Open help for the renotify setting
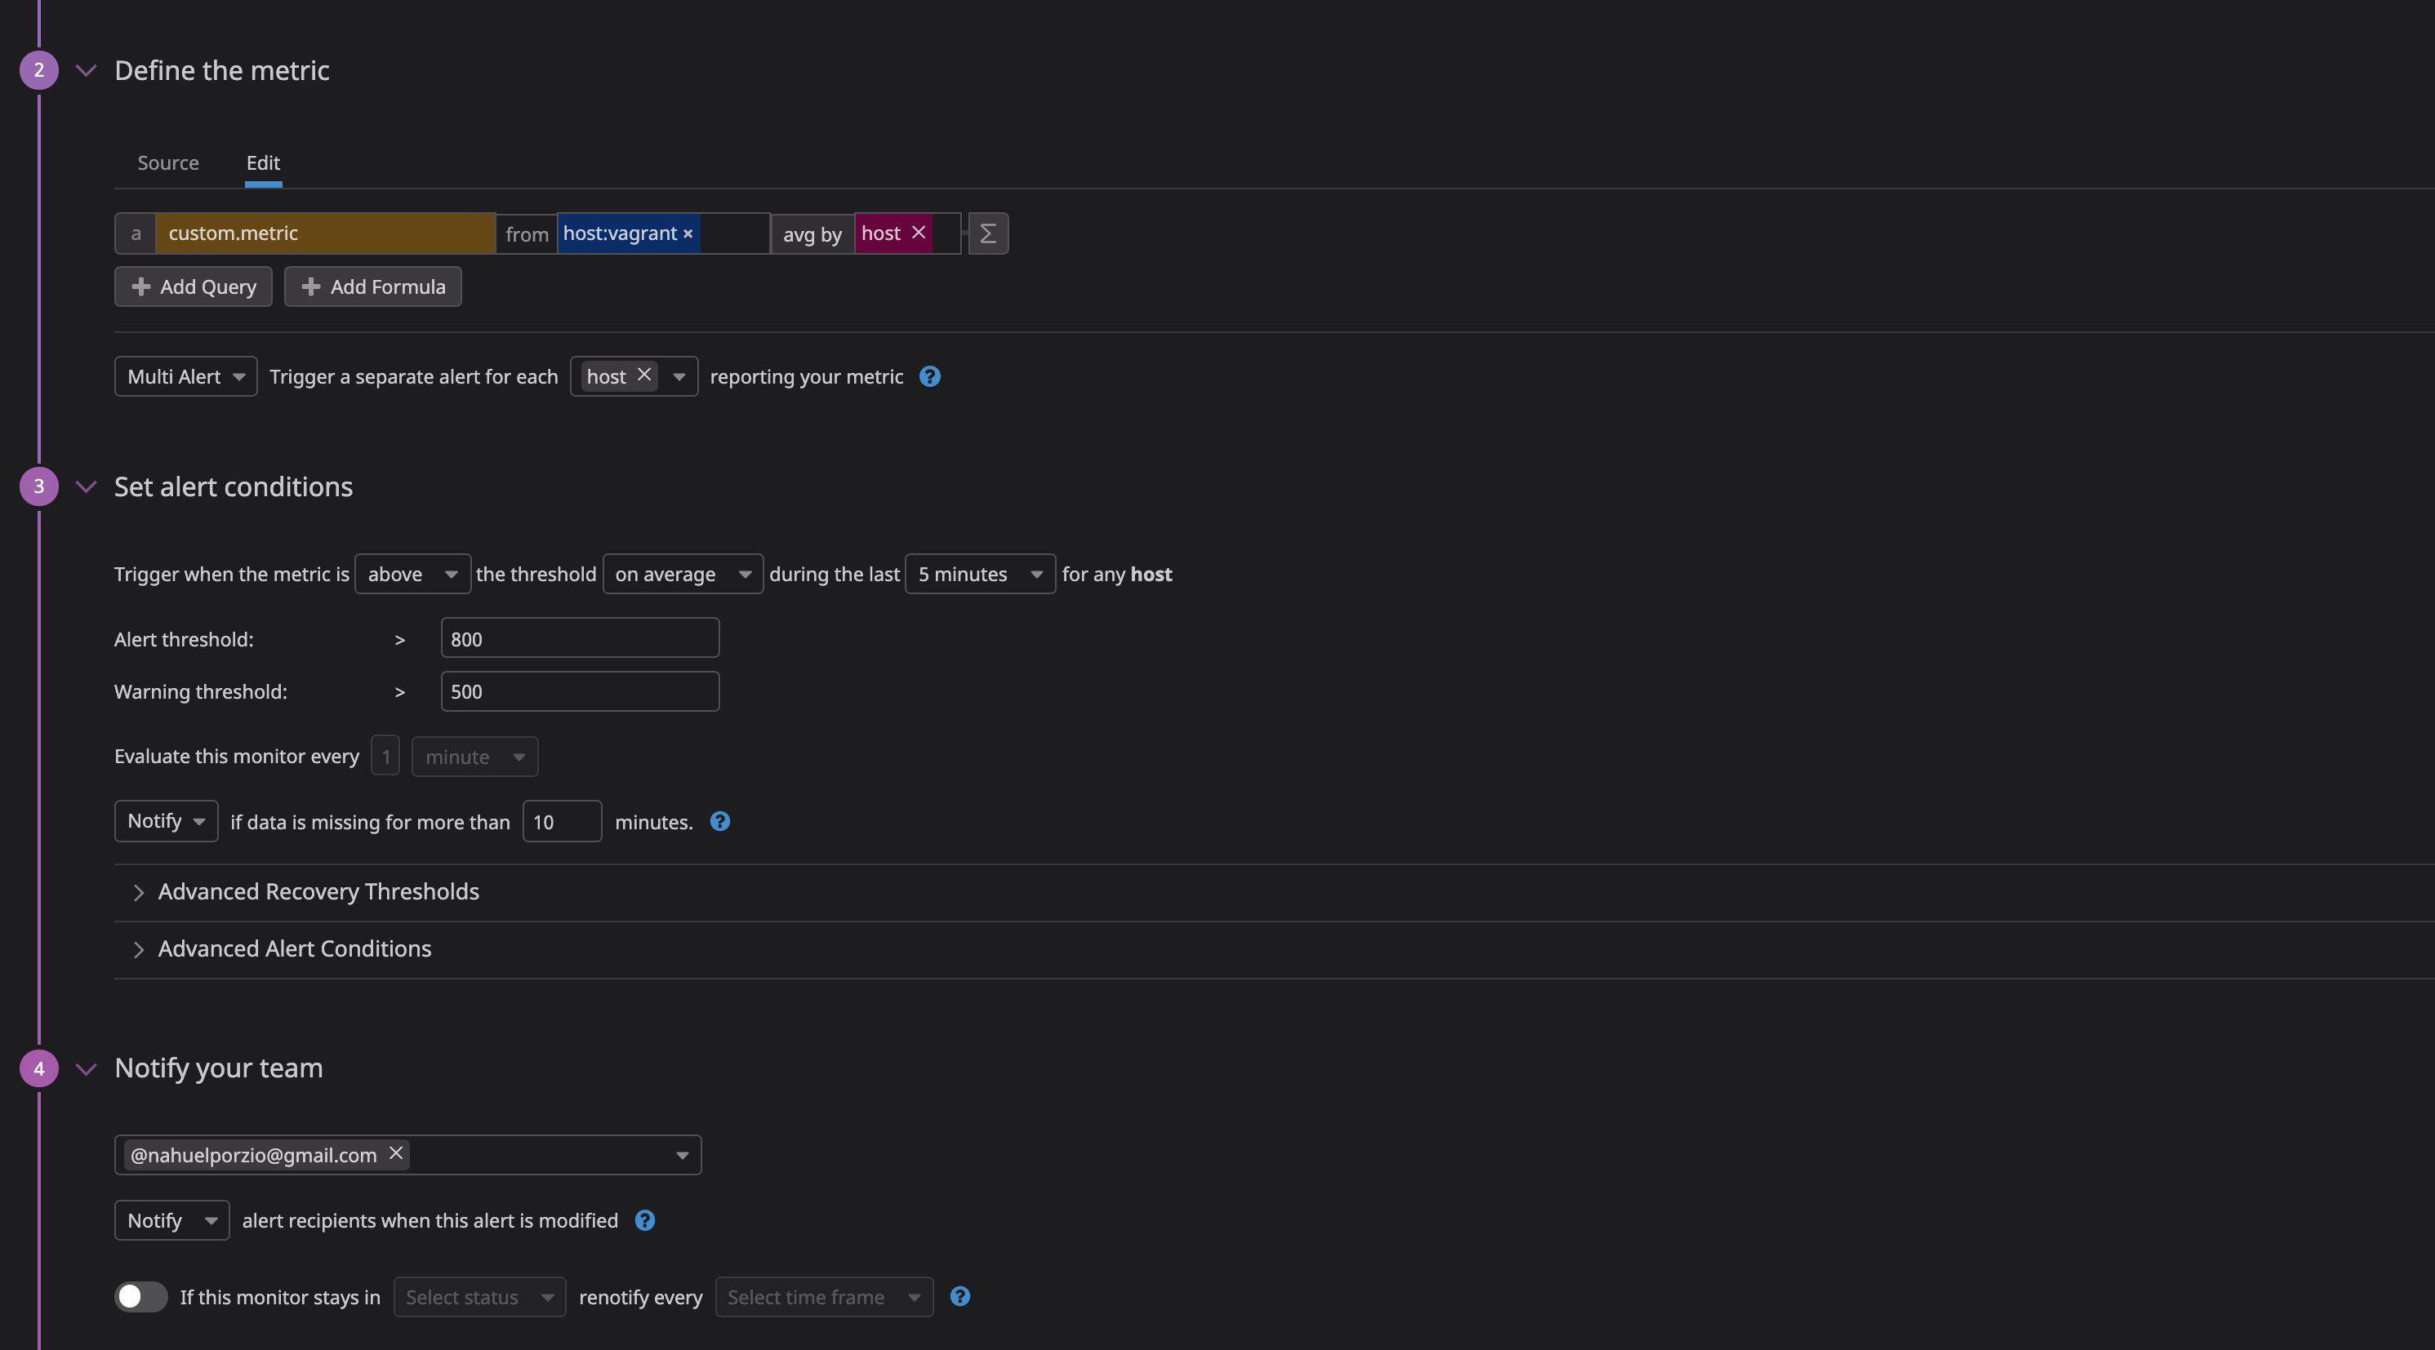Viewport: 2435px width, 1350px height. coord(960,1296)
